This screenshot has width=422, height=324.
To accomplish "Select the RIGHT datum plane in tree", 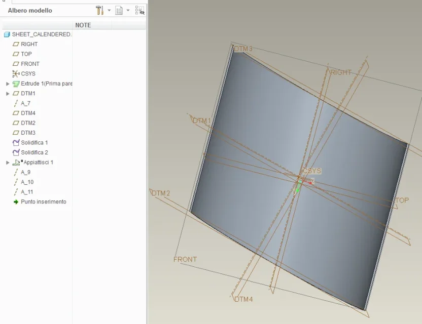I will click(29, 44).
